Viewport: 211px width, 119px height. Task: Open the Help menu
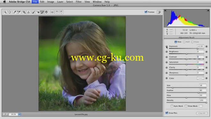[107, 2]
